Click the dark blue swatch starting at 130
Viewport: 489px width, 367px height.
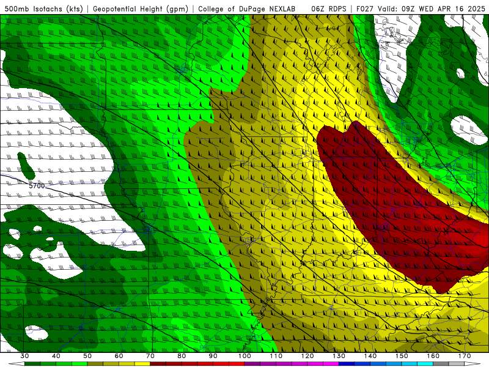[347, 364]
